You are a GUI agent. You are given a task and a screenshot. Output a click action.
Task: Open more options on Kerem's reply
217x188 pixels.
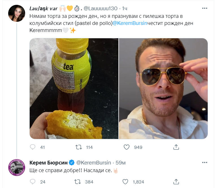[x=204, y=162]
